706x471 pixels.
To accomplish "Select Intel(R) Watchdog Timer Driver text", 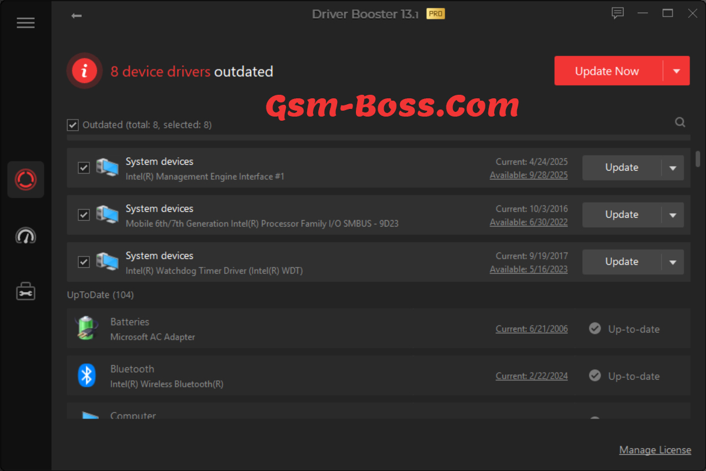I will click(214, 271).
